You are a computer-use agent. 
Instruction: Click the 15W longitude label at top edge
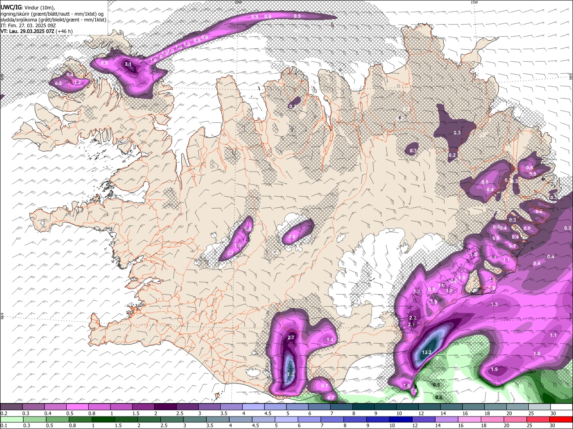pyautogui.click(x=474, y=2)
